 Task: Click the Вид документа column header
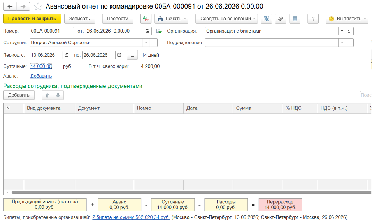(49, 108)
